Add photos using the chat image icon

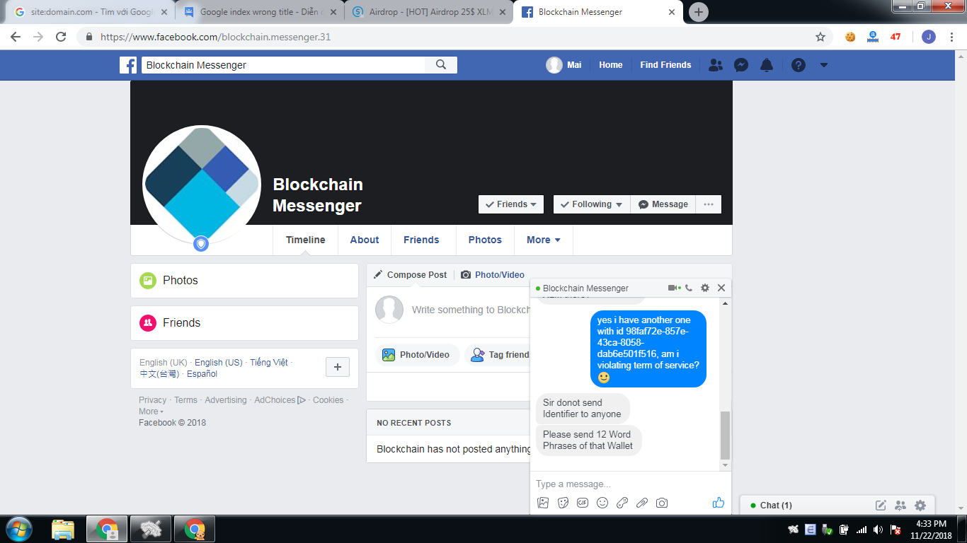click(543, 503)
